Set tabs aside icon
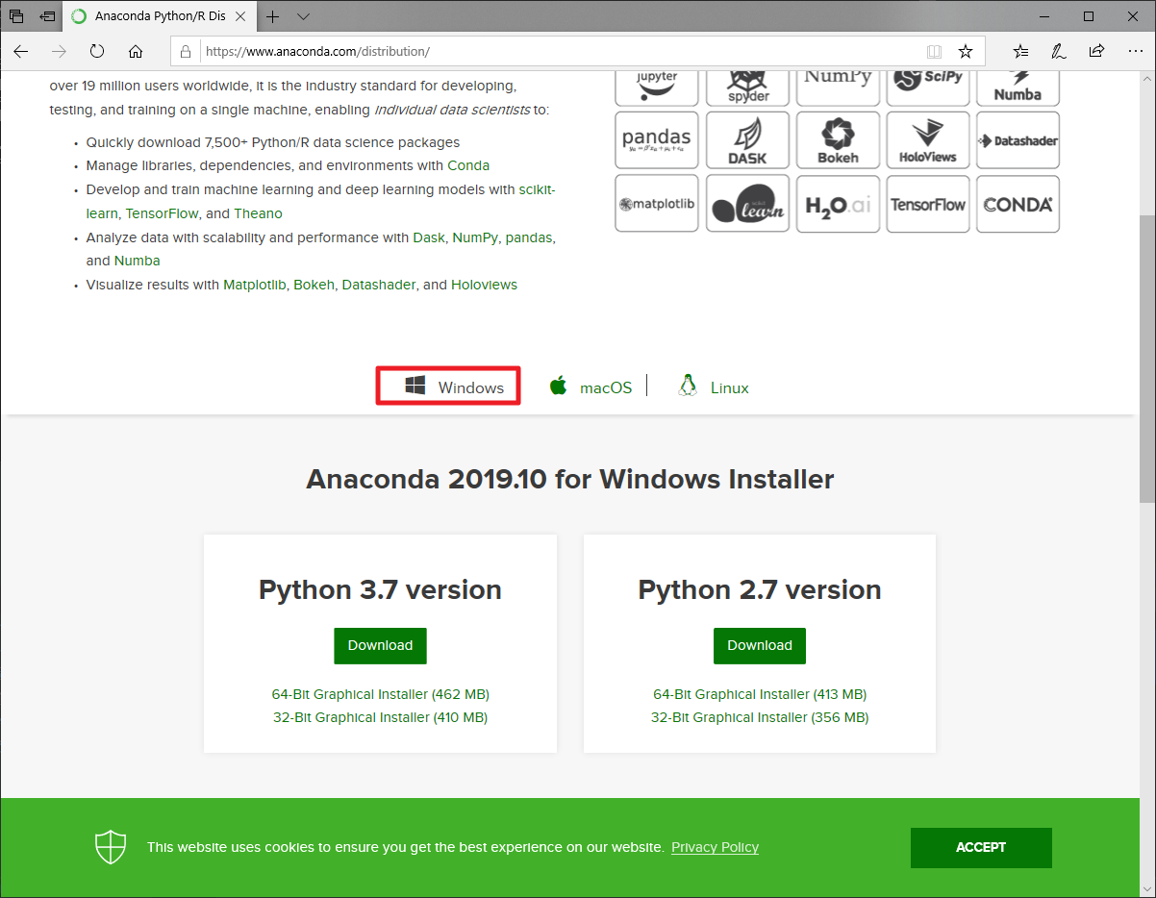The height and width of the screenshot is (898, 1156). click(47, 16)
